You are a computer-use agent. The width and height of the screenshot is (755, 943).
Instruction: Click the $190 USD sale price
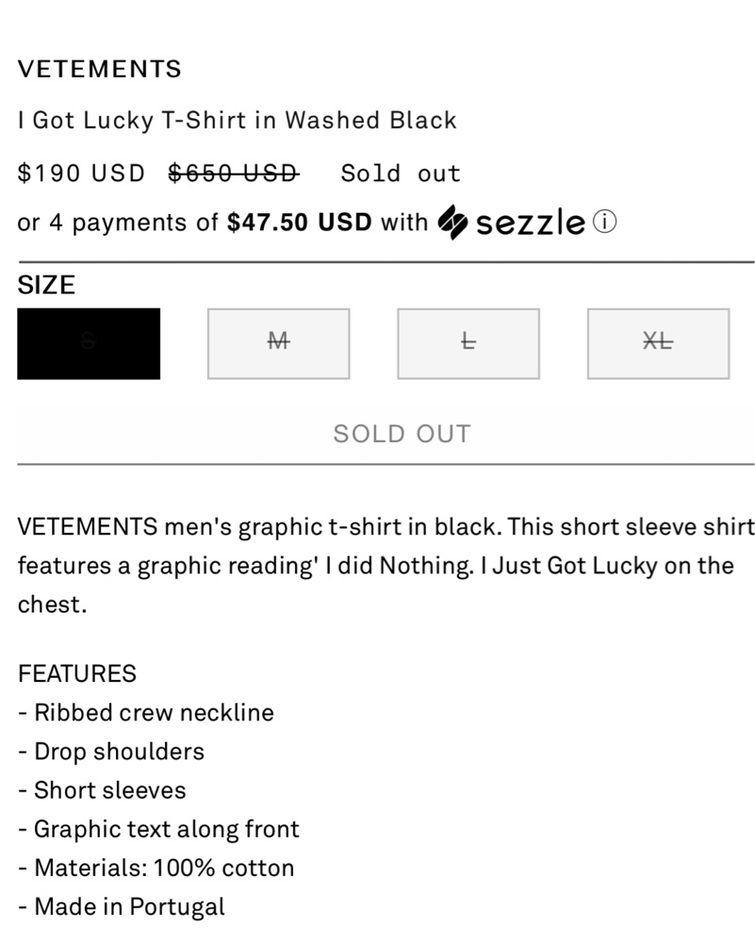(81, 174)
